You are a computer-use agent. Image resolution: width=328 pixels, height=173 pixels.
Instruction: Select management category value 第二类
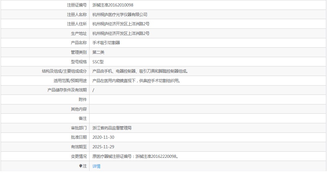tap(98, 52)
